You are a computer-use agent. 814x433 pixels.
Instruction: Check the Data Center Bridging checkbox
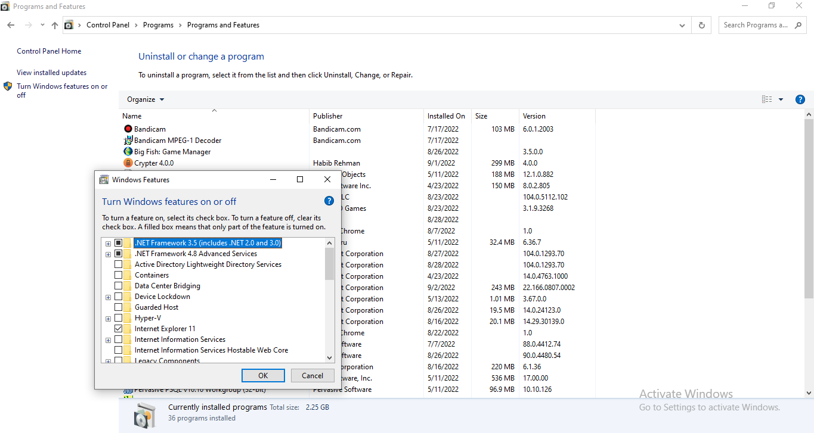118,286
